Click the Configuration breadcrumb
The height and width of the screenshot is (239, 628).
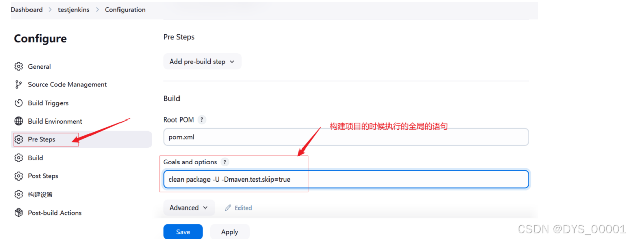point(125,9)
